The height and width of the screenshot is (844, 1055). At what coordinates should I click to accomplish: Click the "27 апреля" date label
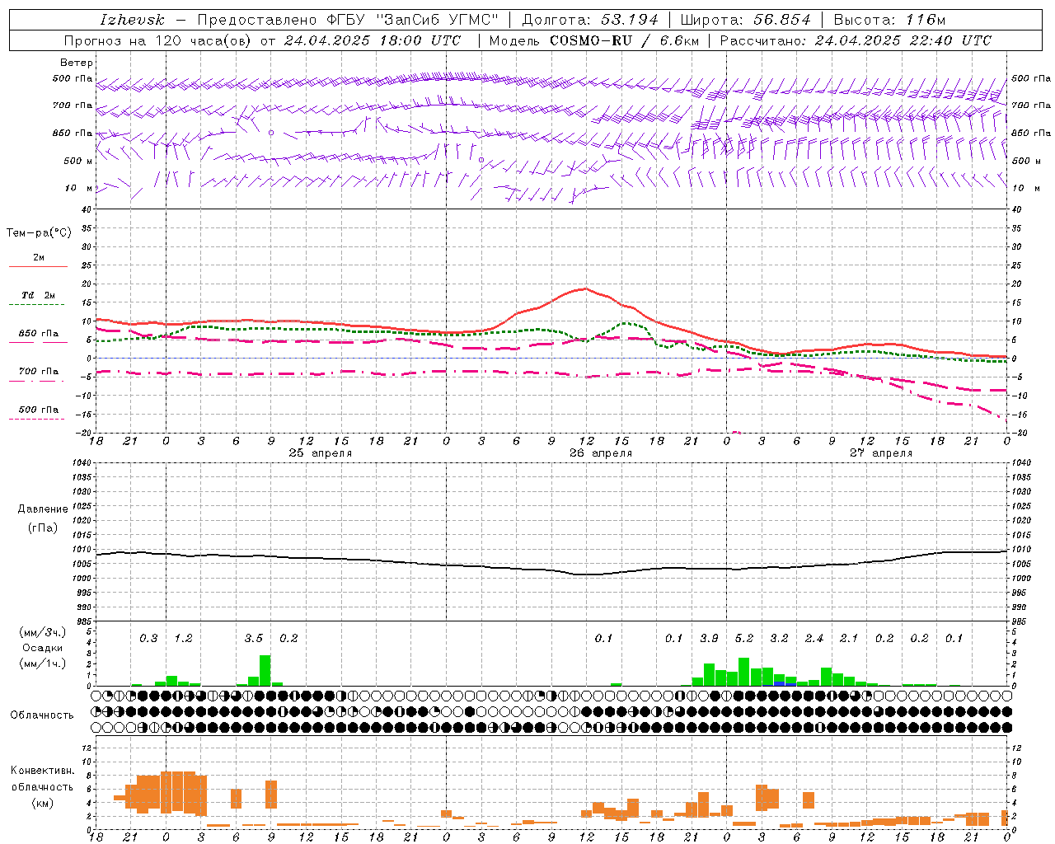point(881,453)
